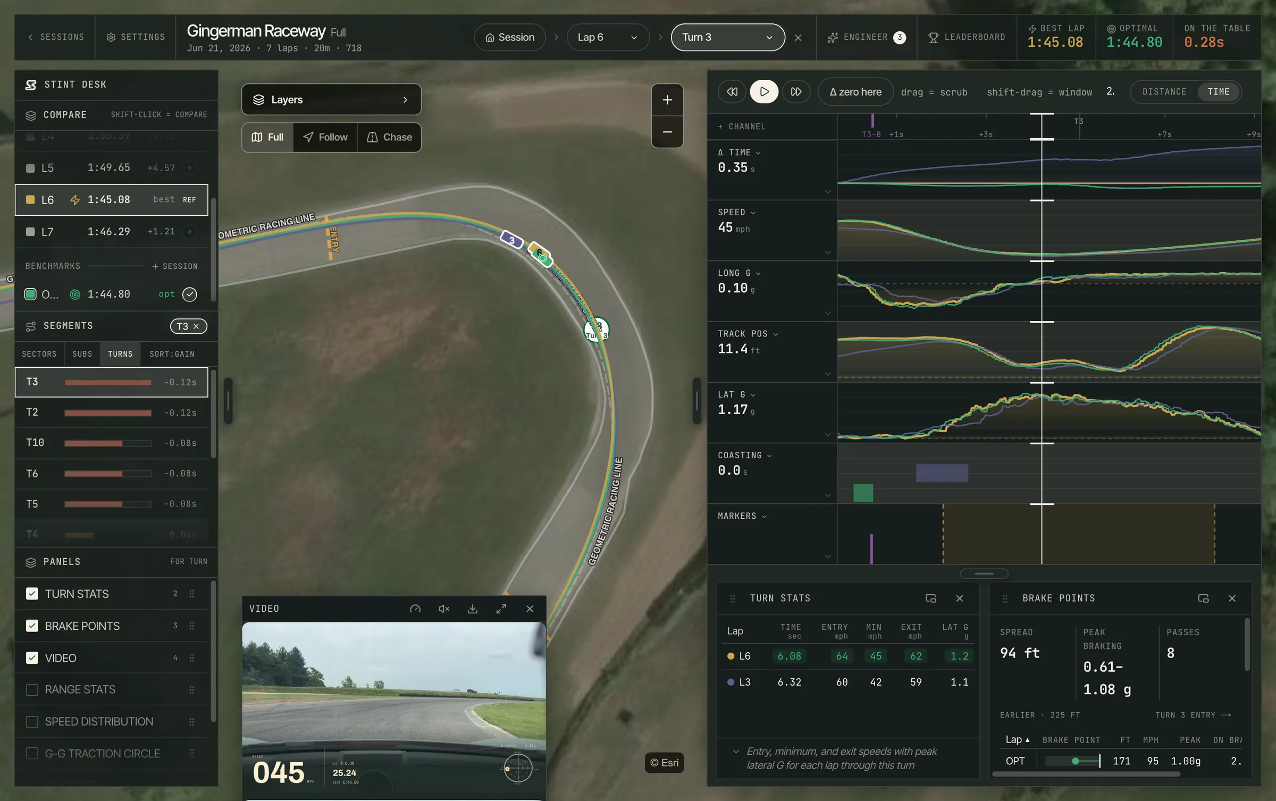1276x801 pixels.
Task: Switch to the SUBS tab
Action: (82, 354)
